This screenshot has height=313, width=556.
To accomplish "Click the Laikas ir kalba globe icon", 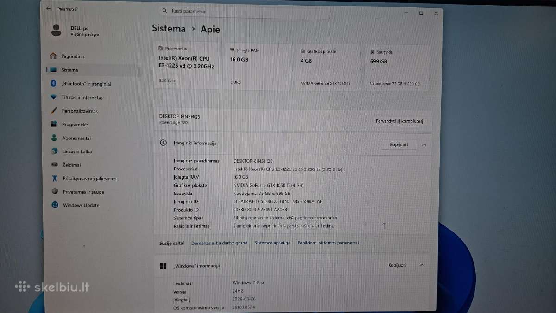I will click(x=54, y=151).
